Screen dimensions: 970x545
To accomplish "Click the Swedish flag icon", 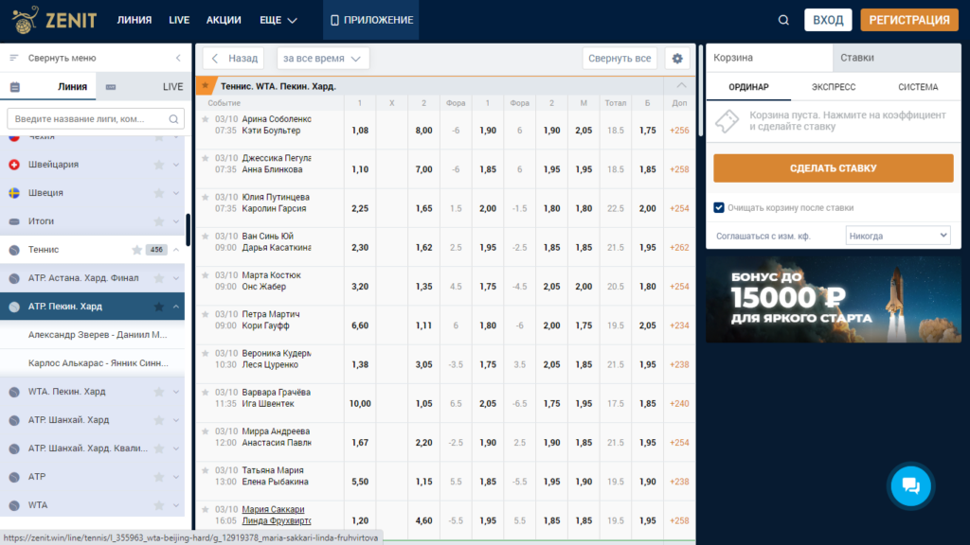I will [14, 193].
